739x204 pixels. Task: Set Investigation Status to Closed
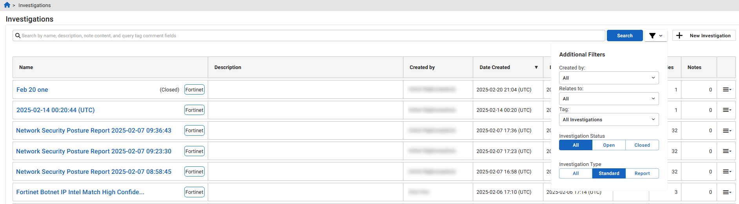tap(642, 145)
